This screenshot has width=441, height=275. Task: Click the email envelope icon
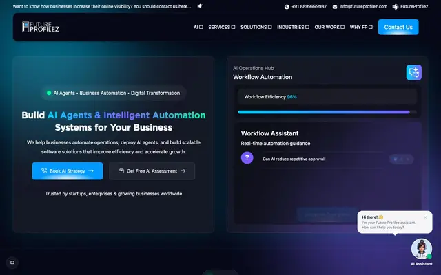tap(335, 7)
